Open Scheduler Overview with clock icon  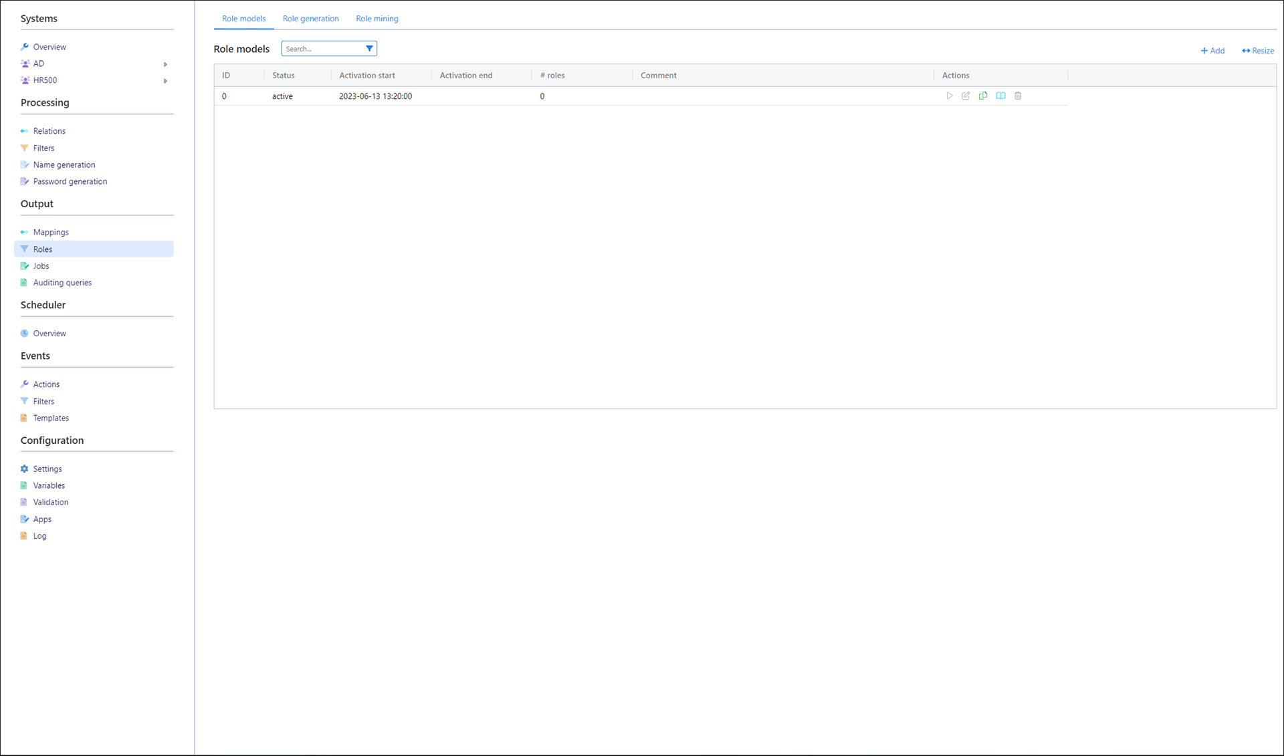(49, 333)
